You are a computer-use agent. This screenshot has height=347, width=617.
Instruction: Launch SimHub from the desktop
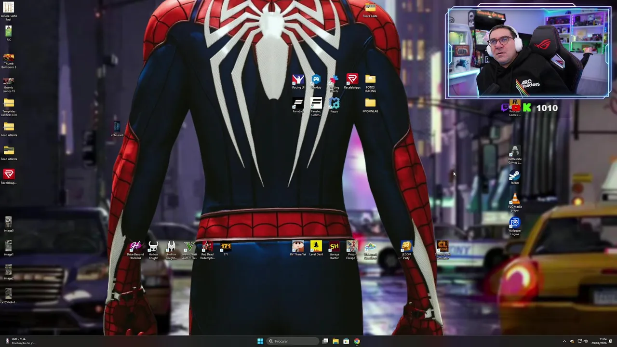[x=316, y=81]
